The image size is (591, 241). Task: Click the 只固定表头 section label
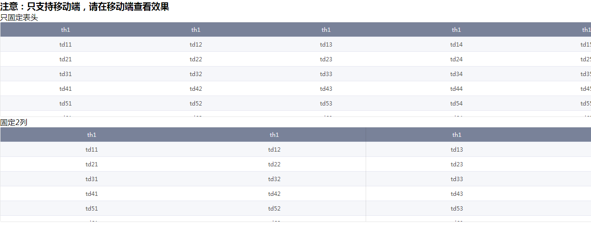(19, 18)
